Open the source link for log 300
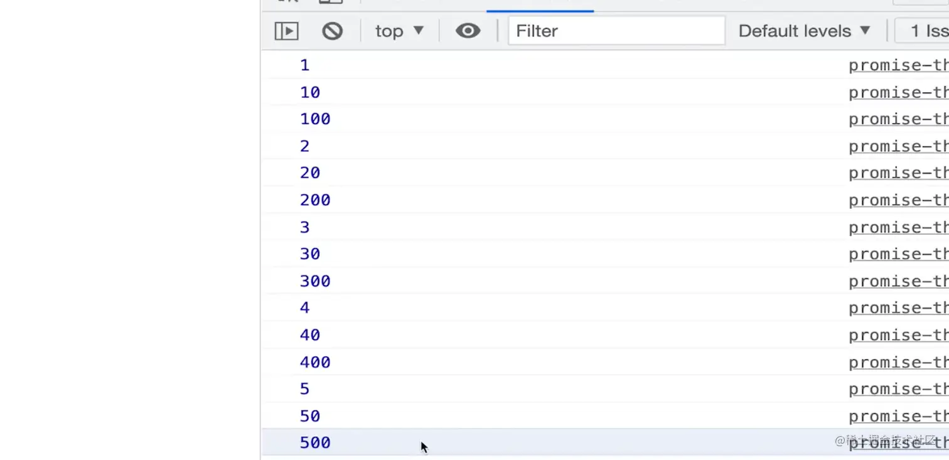Viewport: 949px width, 460px height. tap(899, 281)
